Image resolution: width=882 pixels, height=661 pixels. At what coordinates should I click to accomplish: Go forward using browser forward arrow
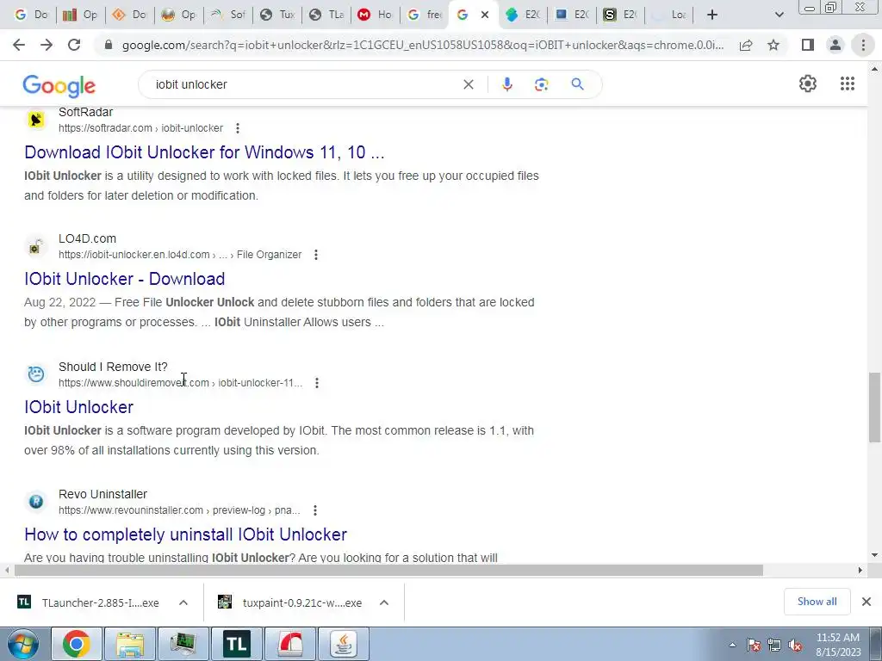click(47, 45)
